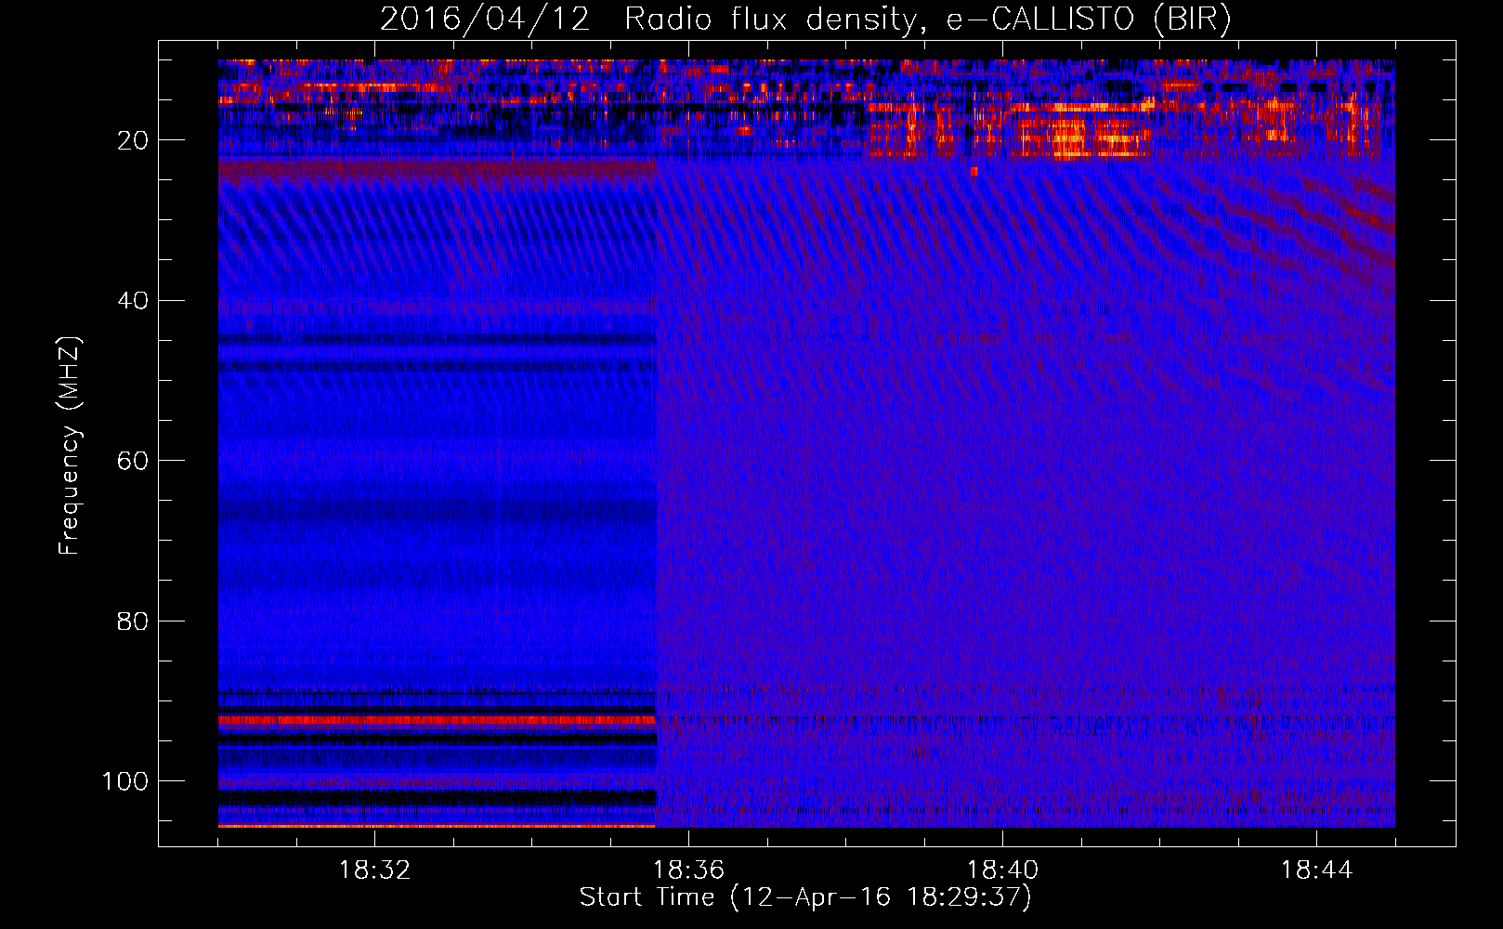Click the bright red interference line near 92 MHz
The width and height of the screenshot is (1503, 929).
[x=438, y=720]
